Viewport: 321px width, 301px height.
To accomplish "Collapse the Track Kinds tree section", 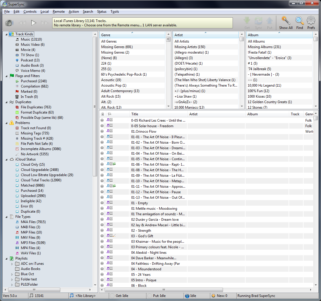I will click(7, 34).
